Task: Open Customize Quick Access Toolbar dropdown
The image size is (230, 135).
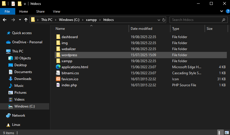Action: click(x=25, y=4)
